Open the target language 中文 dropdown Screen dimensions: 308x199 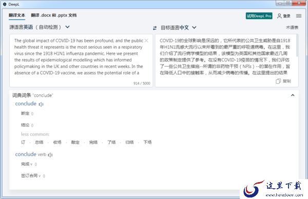click(x=194, y=28)
